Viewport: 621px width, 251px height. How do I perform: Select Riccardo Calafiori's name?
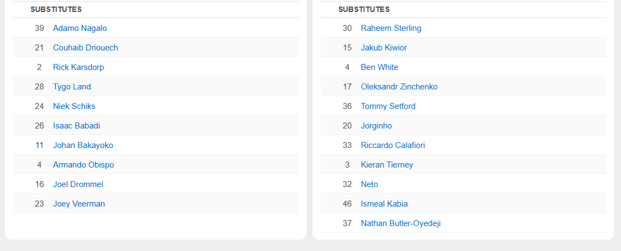coord(392,145)
